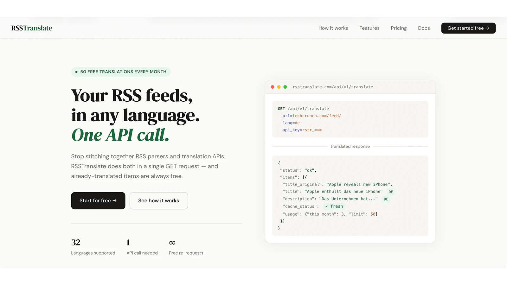This screenshot has width=507, height=285.
Task: Click the "status": "ok" line
Action: (298, 170)
